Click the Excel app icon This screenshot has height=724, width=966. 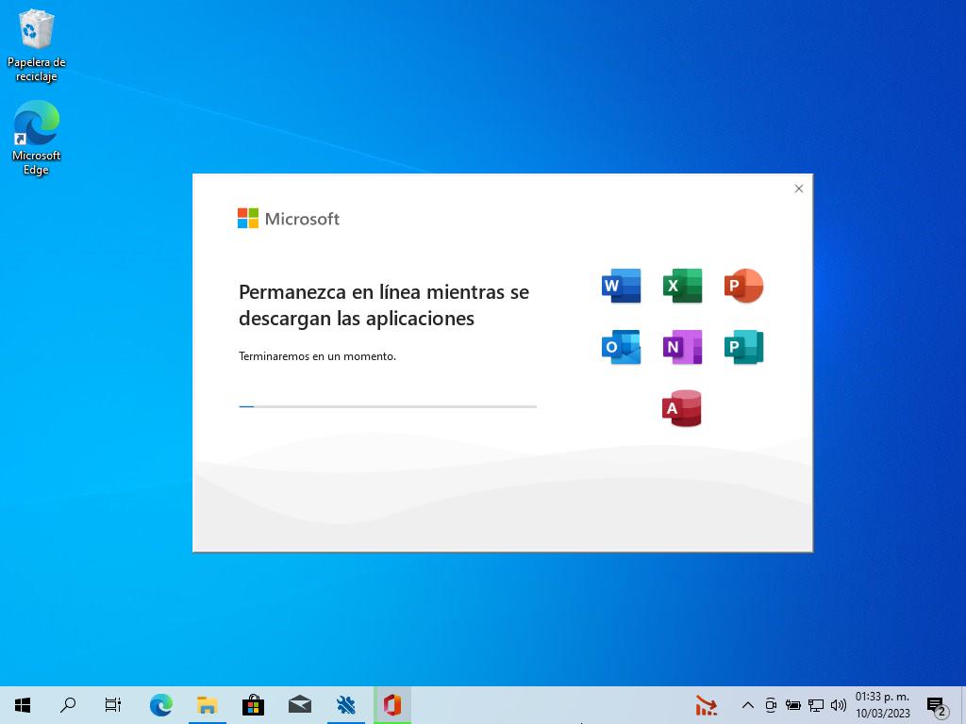pyautogui.click(x=682, y=286)
